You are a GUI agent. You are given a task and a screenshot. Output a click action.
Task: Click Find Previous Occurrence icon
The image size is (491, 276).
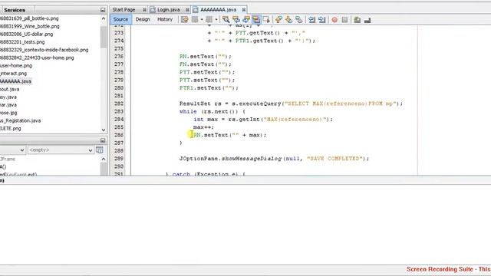pyautogui.click(x=236, y=20)
